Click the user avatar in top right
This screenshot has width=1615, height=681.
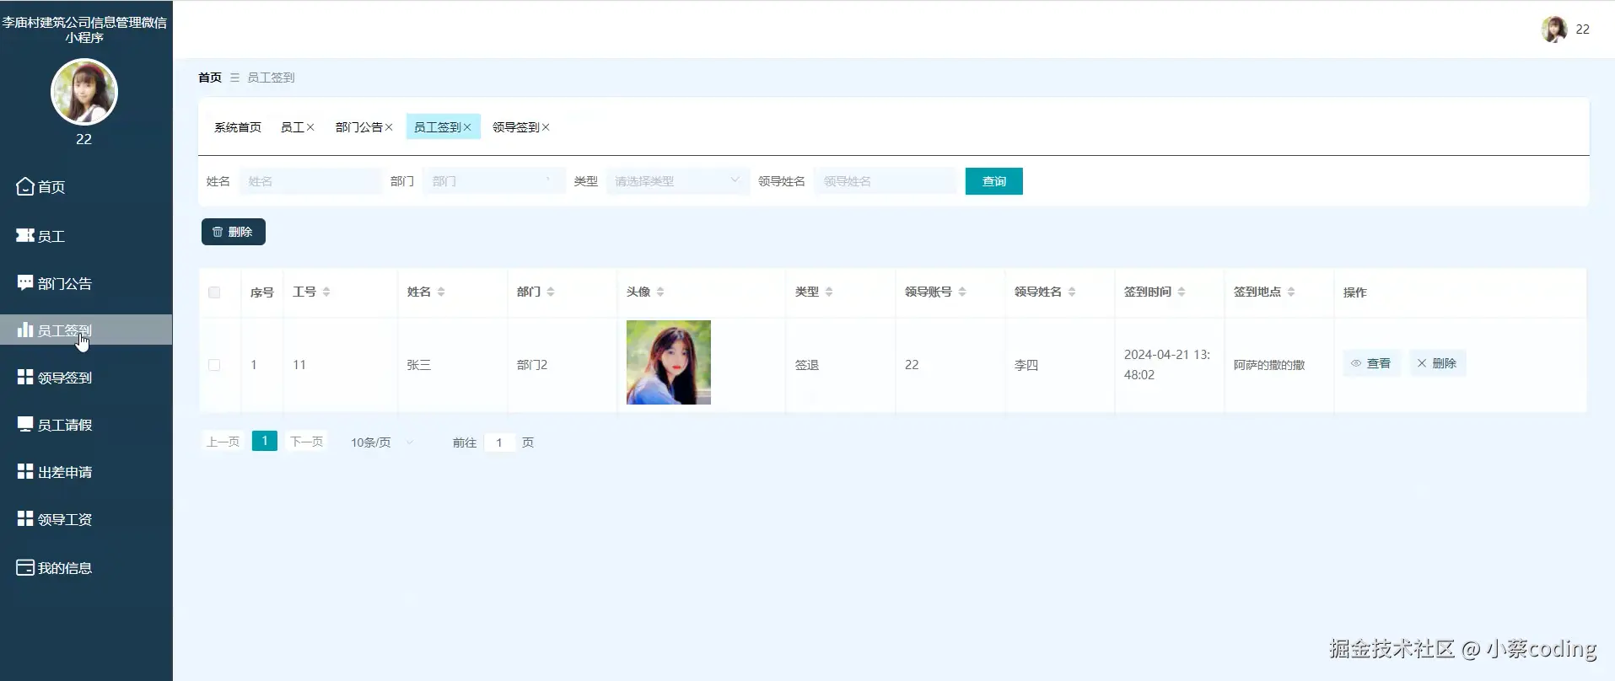[x=1553, y=29]
